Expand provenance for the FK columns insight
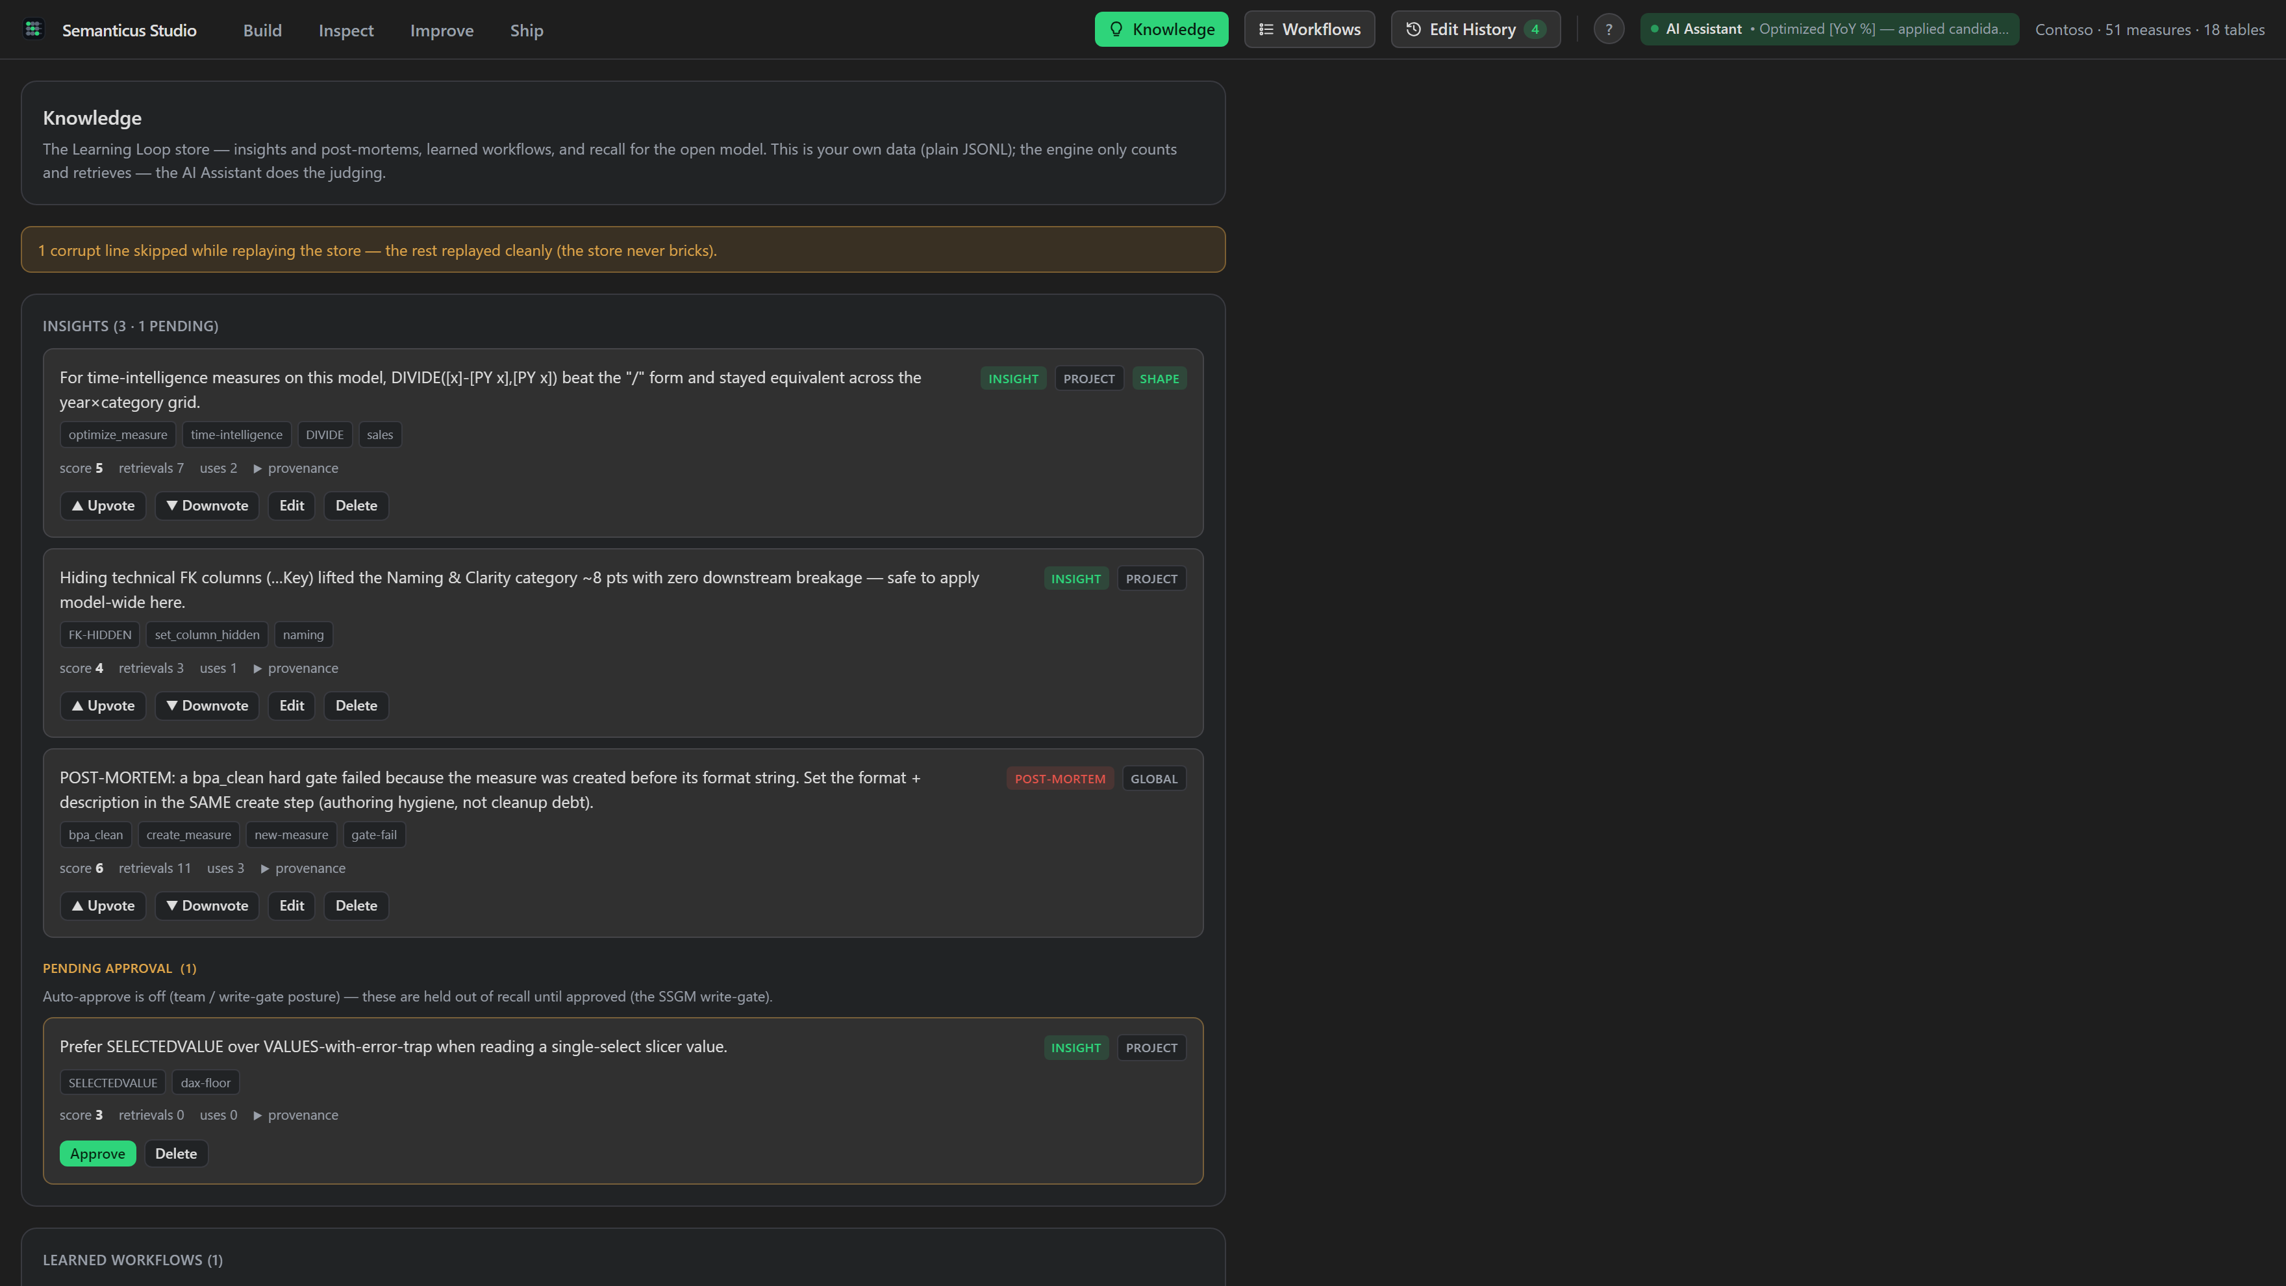Screen dimensions: 2286x1286 pyautogui.click(x=295, y=668)
